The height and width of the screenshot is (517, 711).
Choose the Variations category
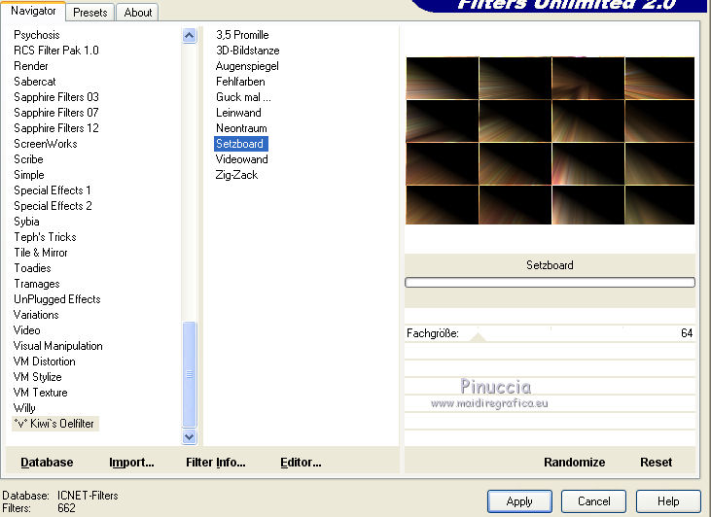[x=36, y=315]
